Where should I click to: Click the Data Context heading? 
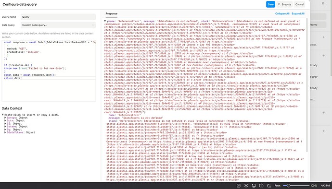12,108
